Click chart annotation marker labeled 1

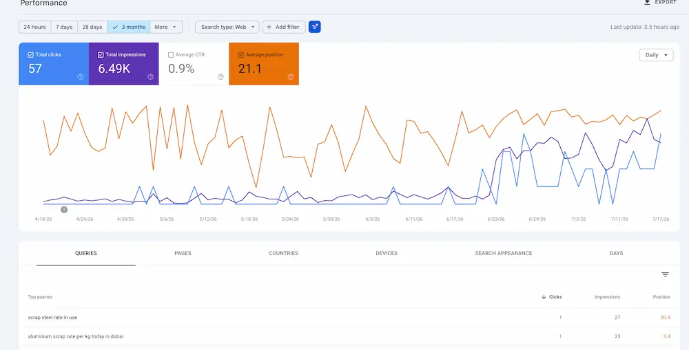coord(64,210)
